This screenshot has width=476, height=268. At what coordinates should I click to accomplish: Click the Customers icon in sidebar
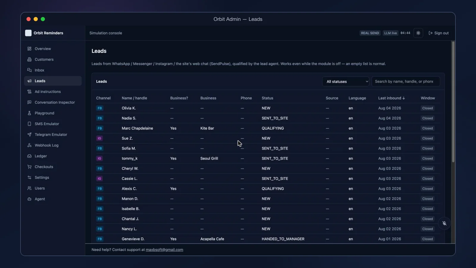[29, 59]
